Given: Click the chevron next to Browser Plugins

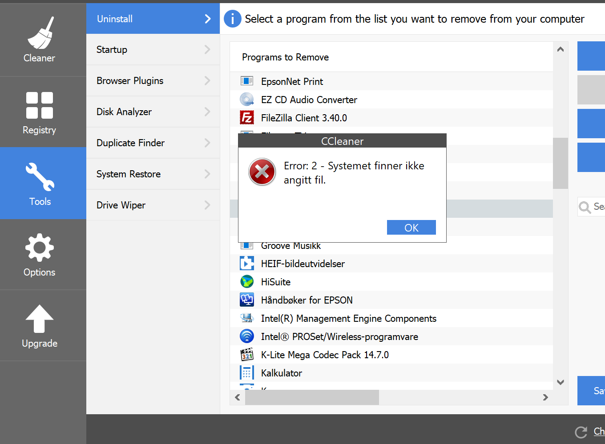Looking at the screenshot, I should [x=207, y=80].
